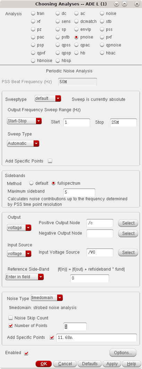Viewport: 142px width, 369px height.
Task: Open the Options dialog
Action: [123, 352]
